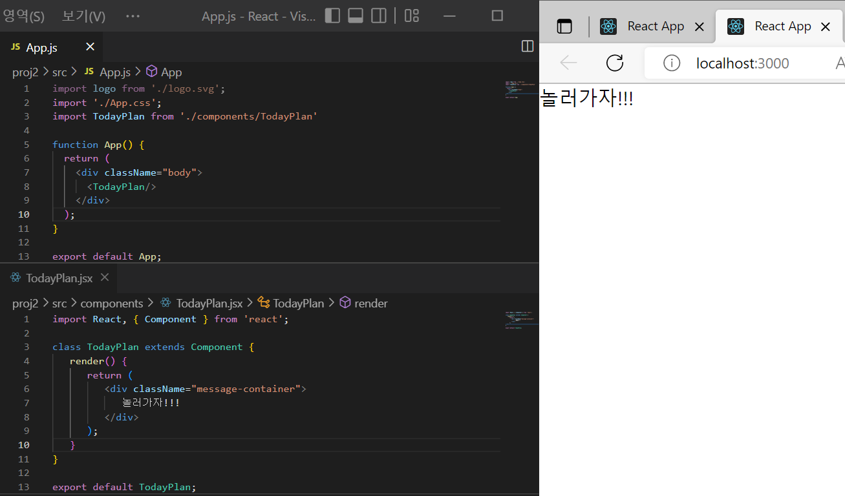Switch to the first React App browser tab
This screenshot has width=845, height=496.
651,26
